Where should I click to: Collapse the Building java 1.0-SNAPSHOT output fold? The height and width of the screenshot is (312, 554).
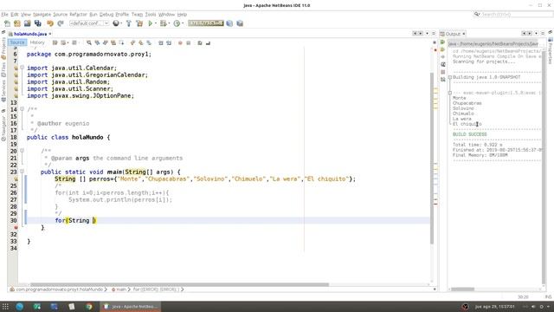point(450,77)
